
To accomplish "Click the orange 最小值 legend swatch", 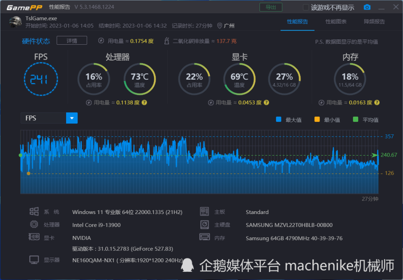I will click(317, 119).
